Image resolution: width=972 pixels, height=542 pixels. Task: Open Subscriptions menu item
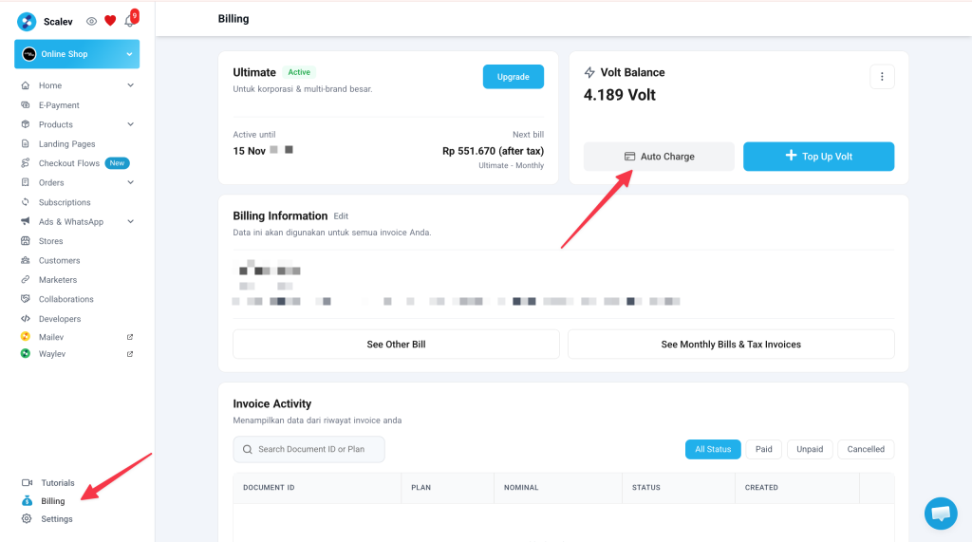click(x=65, y=202)
